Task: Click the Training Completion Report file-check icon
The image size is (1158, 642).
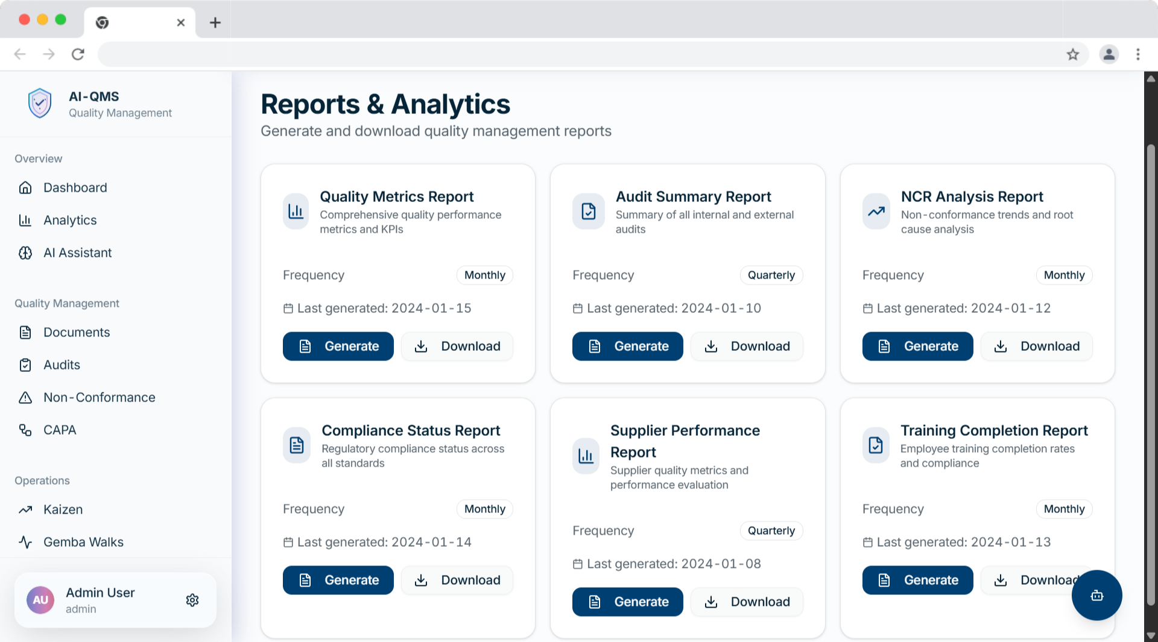Action: point(876,445)
